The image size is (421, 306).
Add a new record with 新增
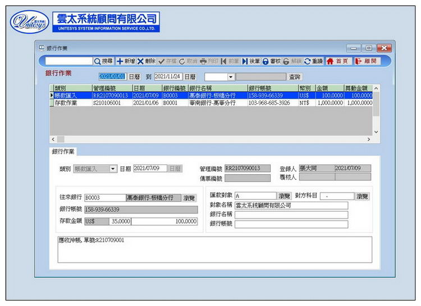coord(126,61)
